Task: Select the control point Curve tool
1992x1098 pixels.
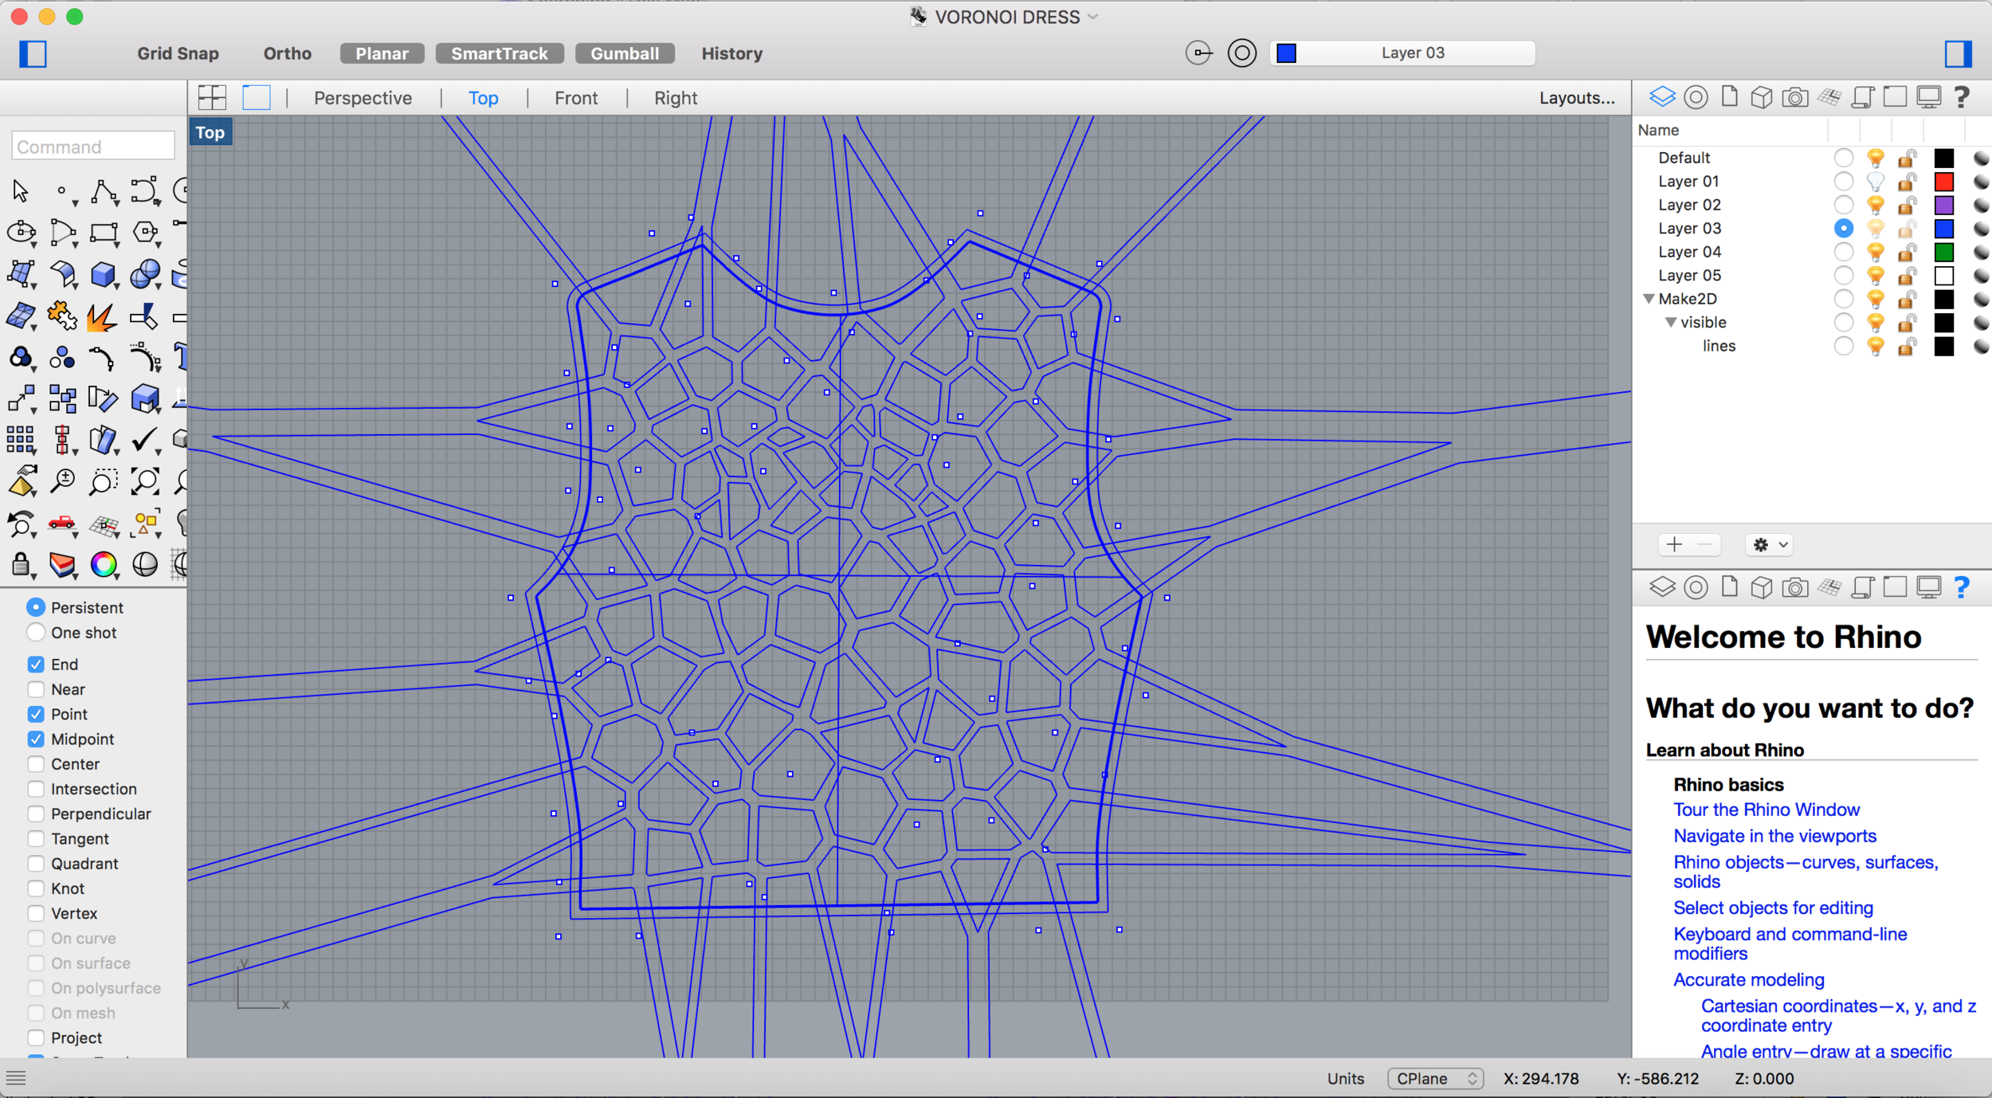Action: (145, 191)
